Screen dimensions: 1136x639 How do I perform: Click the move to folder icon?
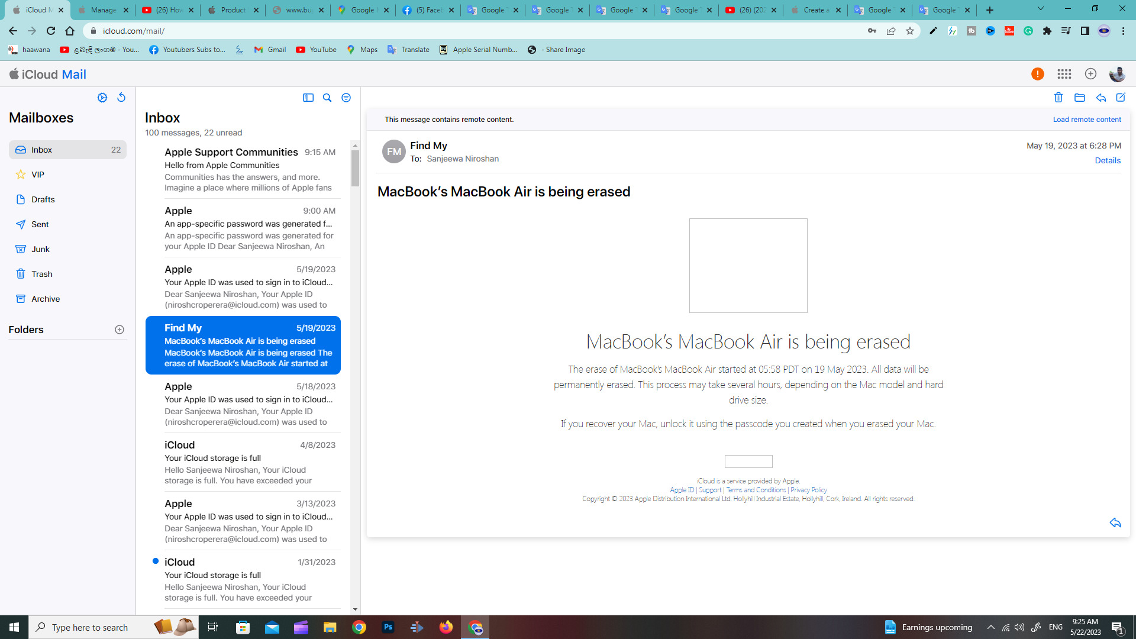(1080, 98)
